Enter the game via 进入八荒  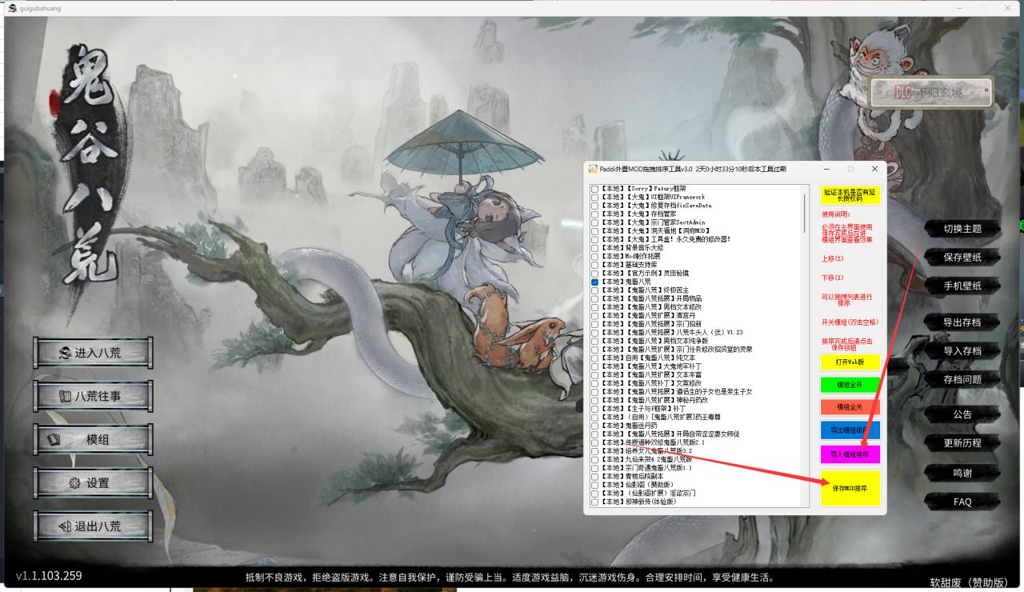click(93, 353)
